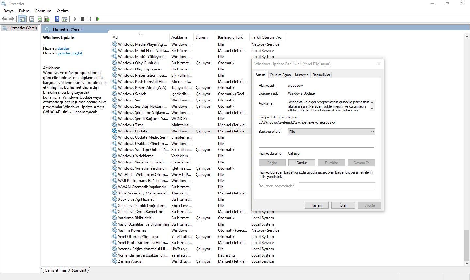Click the Back arrow in the toolbar
Viewport: 470px width, 280px height.
point(4,19)
